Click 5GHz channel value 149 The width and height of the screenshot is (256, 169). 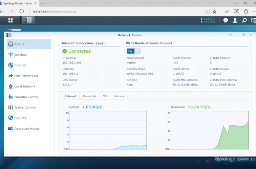176,63
